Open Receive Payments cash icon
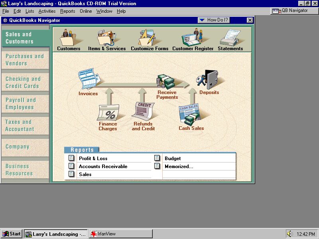Viewport: 319px width, 239px height. 166,82
